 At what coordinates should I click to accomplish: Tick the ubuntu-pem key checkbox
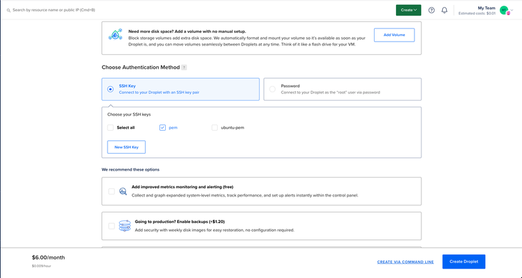pyautogui.click(x=215, y=128)
